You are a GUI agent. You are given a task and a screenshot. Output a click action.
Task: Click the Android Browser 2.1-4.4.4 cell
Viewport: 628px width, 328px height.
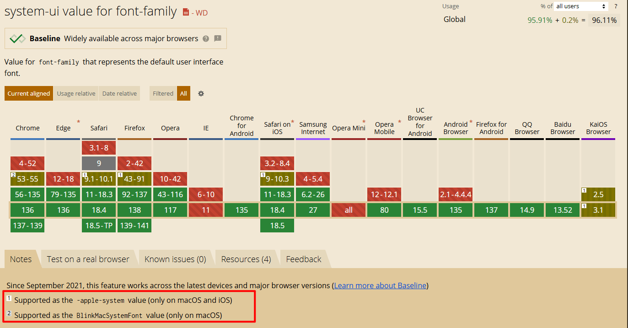(456, 194)
